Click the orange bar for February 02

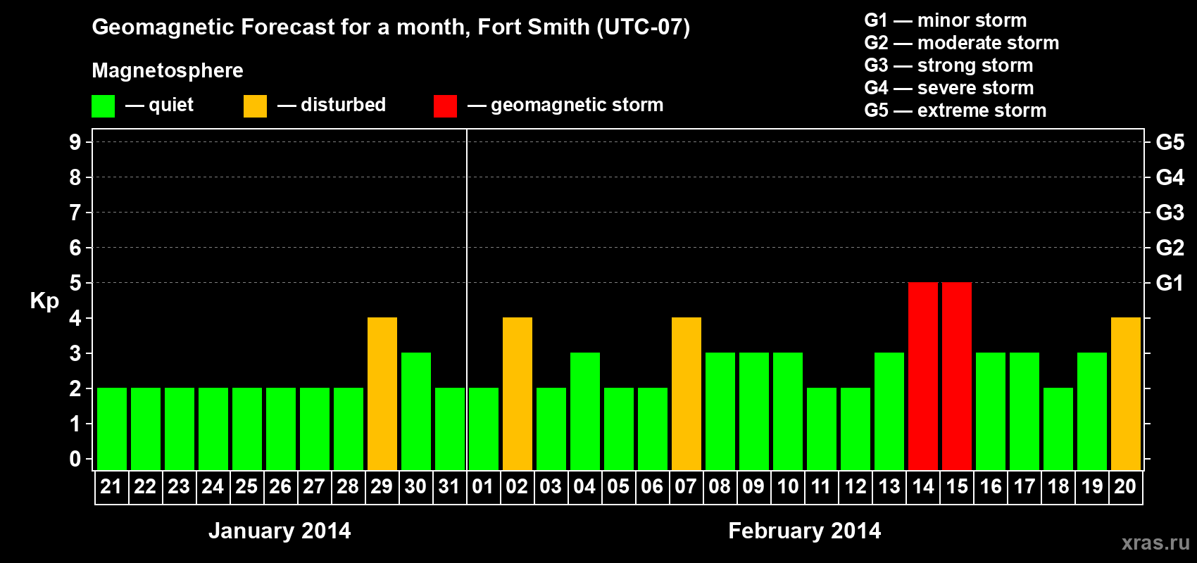pos(518,393)
